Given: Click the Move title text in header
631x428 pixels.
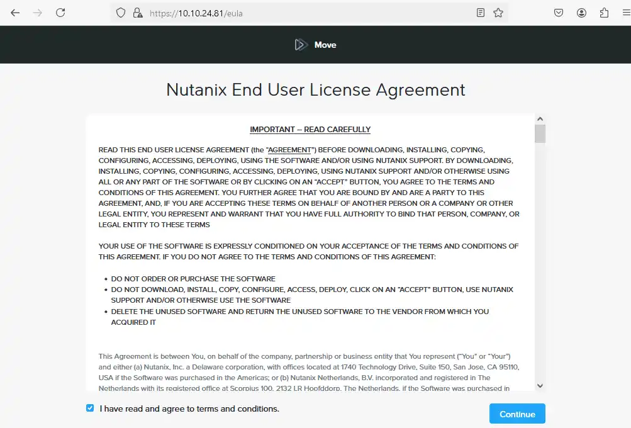Looking at the screenshot, I should pos(325,45).
